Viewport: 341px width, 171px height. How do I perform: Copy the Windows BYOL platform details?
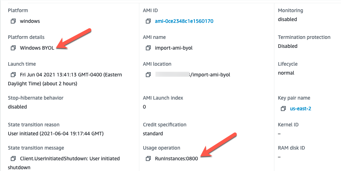(x=13, y=48)
